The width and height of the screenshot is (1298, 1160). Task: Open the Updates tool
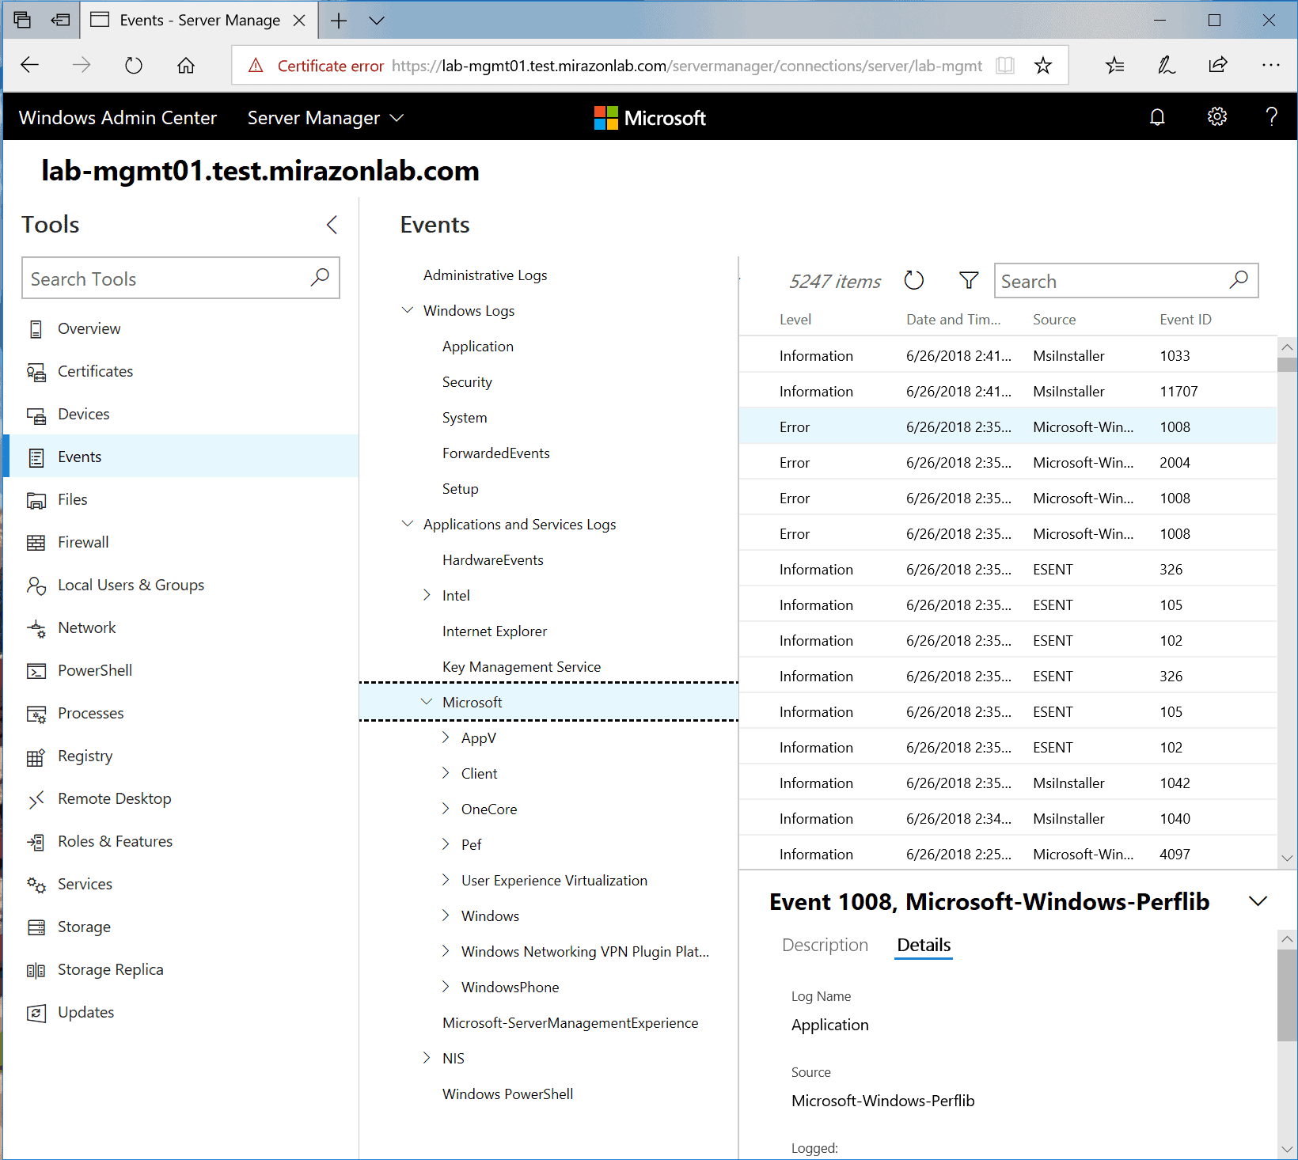click(85, 1012)
